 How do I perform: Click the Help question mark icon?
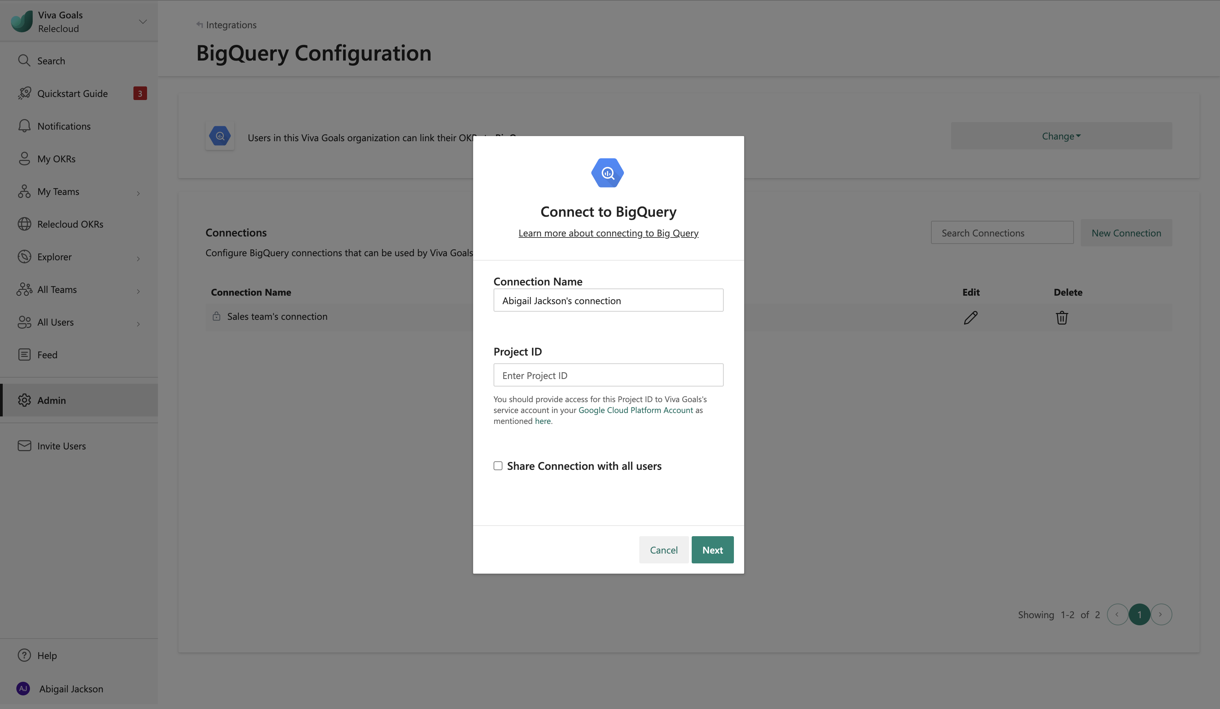point(24,655)
